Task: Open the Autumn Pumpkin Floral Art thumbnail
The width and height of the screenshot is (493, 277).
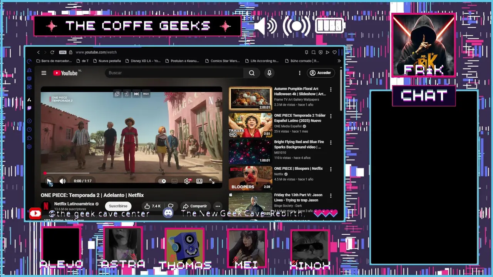Action: tap(250, 98)
